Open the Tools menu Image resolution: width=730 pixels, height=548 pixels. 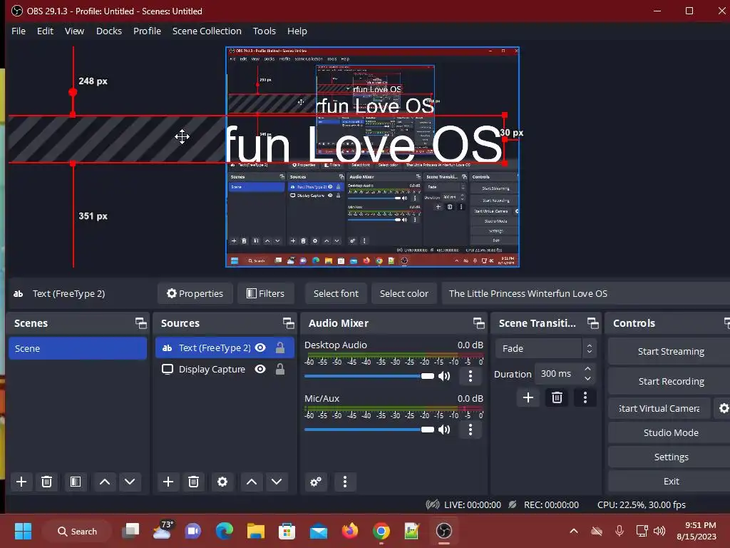[264, 31]
